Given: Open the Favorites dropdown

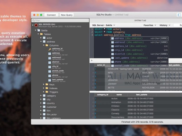Looking at the screenshot, I should pyautogui.click(x=150, y=25).
